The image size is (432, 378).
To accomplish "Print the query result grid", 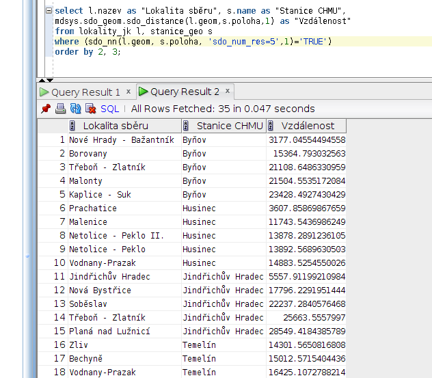I will click(61, 109).
